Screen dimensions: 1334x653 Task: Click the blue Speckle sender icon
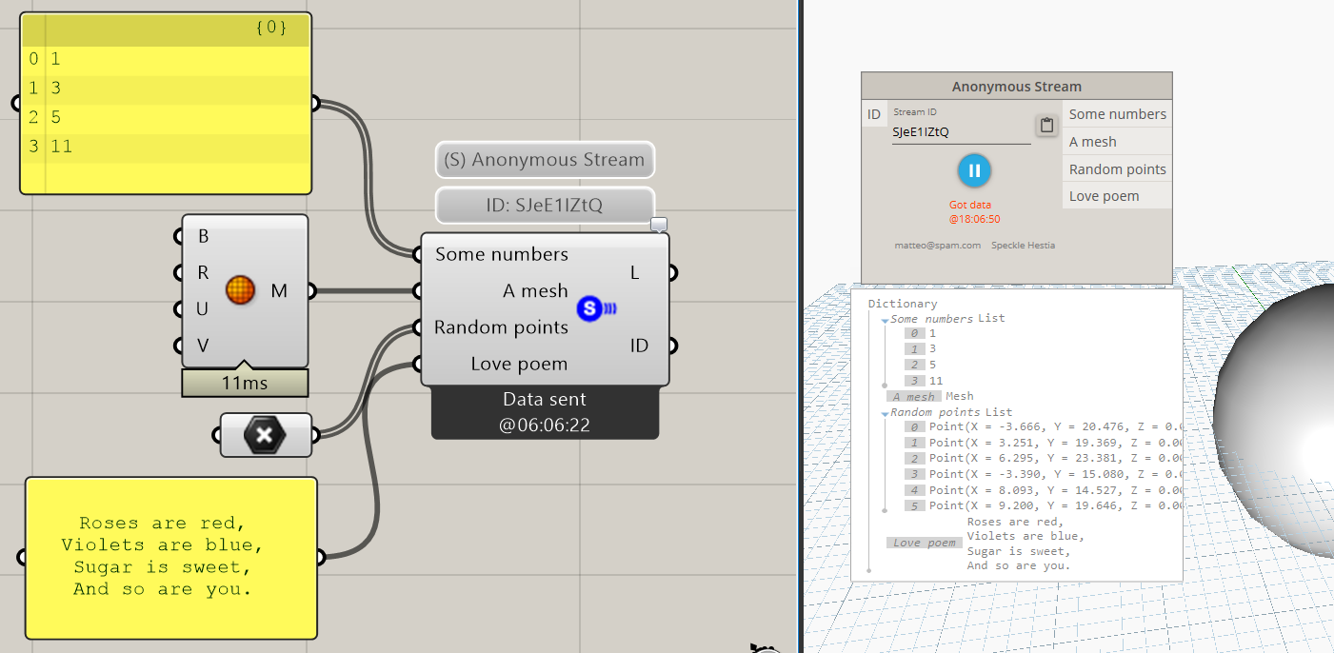[596, 308]
